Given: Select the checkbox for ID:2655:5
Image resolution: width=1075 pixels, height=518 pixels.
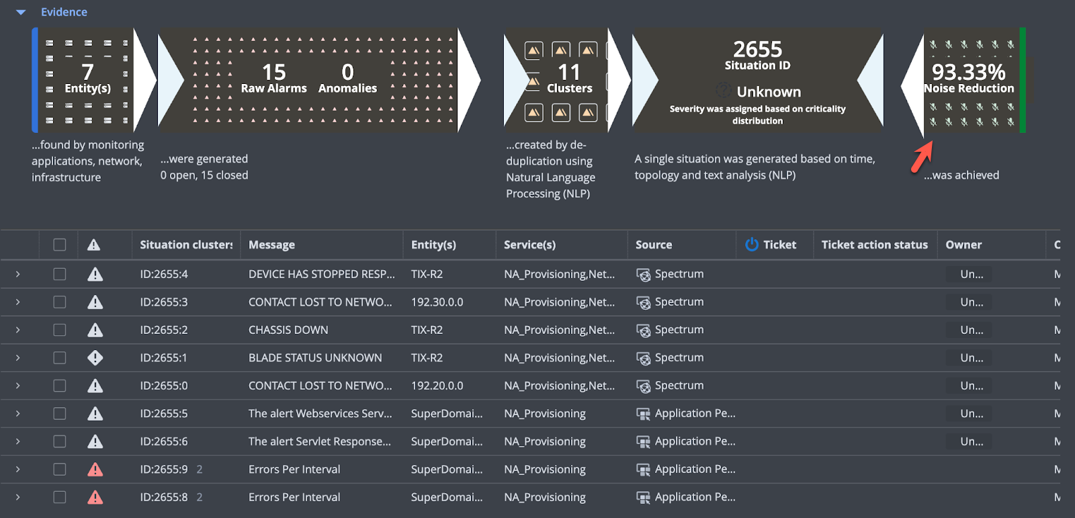Looking at the screenshot, I should pos(60,414).
